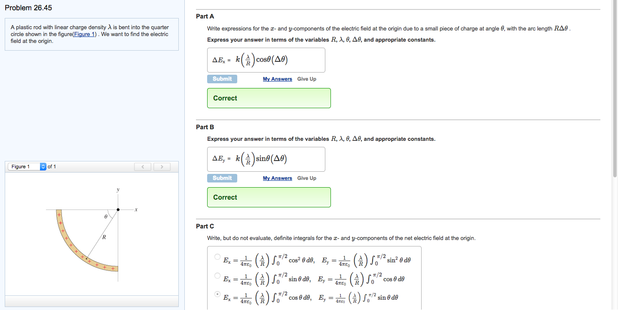Click the Part A Correct feedback box

269,98
